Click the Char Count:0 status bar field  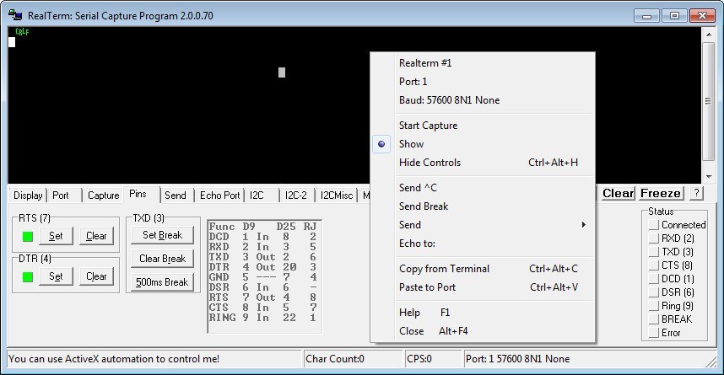pyautogui.click(x=354, y=359)
